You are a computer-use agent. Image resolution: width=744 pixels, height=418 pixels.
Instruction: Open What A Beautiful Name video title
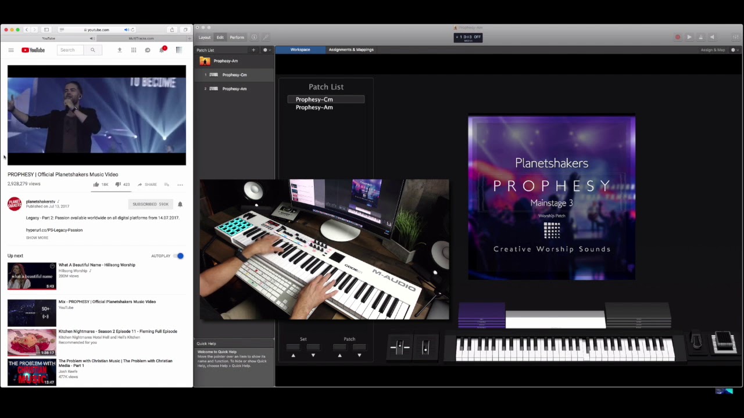(x=97, y=265)
